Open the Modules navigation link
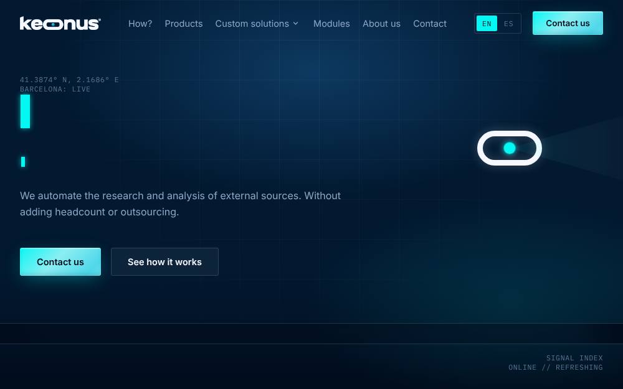623x389 pixels. [x=331, y=24]
